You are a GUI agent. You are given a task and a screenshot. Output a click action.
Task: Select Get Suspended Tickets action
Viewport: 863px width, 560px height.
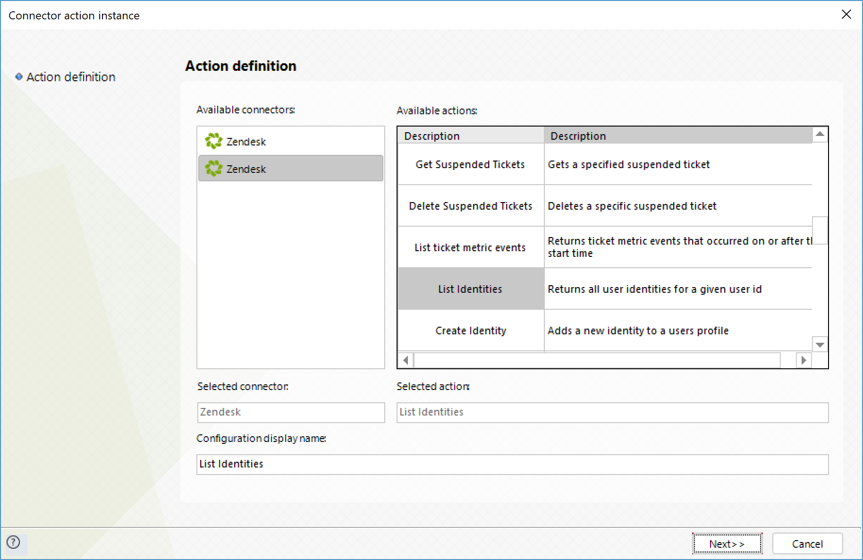tap(470, 164)
